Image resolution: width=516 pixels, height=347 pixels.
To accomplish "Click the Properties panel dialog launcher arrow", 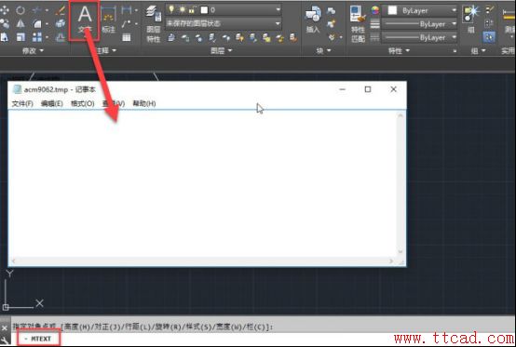I will (455, 51).
